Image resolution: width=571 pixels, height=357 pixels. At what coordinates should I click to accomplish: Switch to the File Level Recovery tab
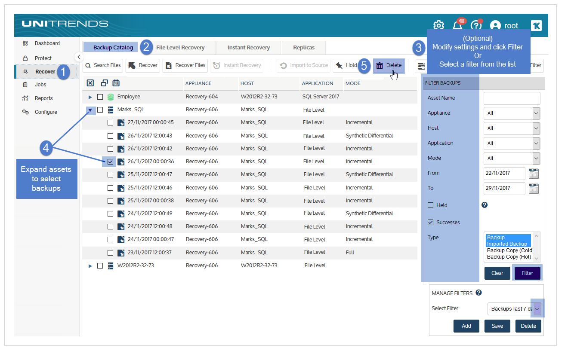[x=180, y=47]
